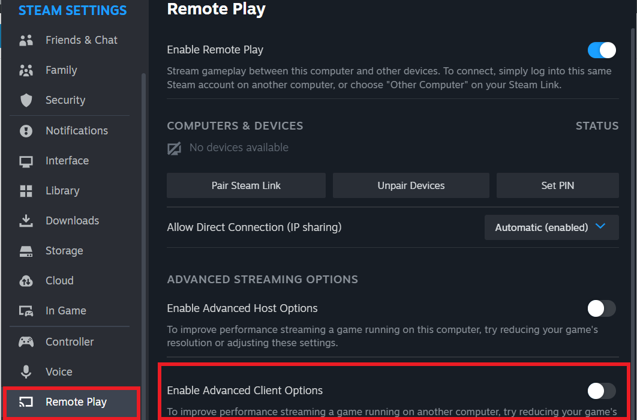The width and height of the screenshot is (637, 420).
Task: Turn on Enable Advanced Host Options
Action: (601, 308)
